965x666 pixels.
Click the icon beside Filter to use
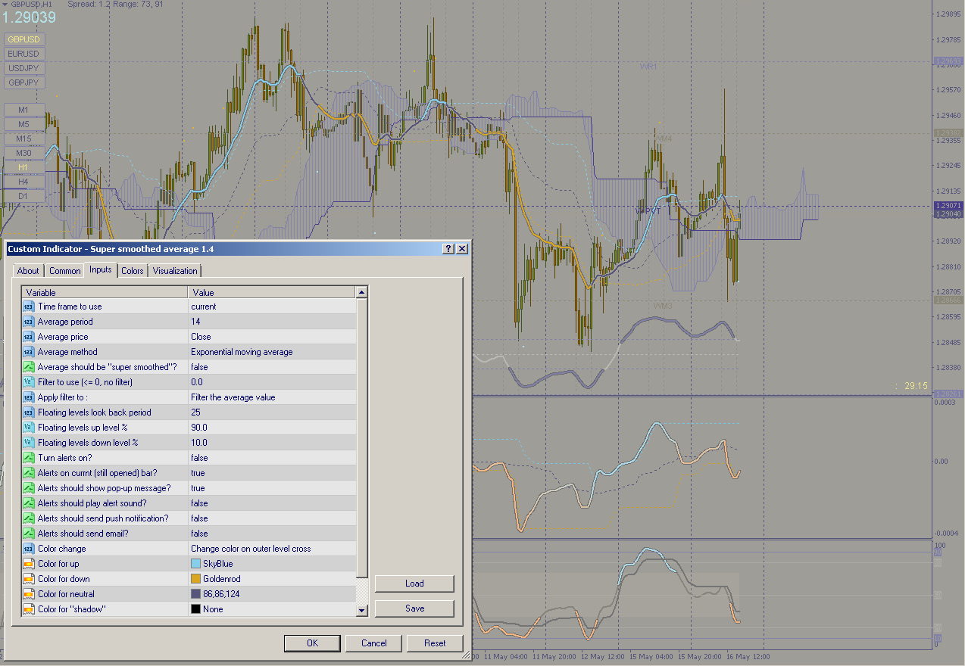tap(29, 382)
